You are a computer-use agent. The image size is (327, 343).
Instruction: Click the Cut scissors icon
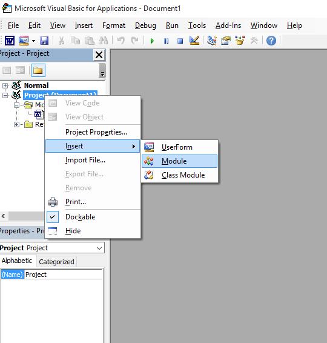61,41
